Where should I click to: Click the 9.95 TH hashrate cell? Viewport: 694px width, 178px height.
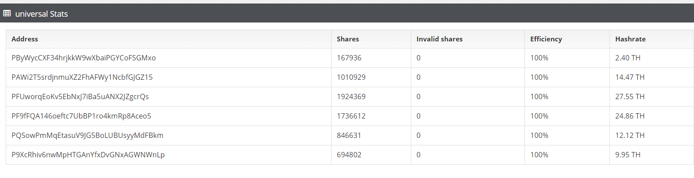tap(628, 155)
